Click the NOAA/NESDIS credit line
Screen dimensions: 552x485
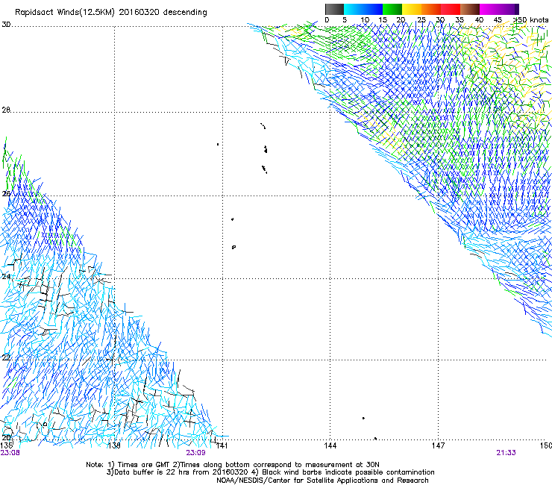322,481
